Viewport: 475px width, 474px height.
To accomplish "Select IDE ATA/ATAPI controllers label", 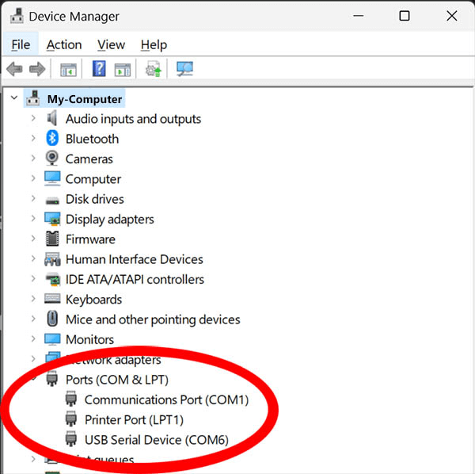I will point(135,279).
